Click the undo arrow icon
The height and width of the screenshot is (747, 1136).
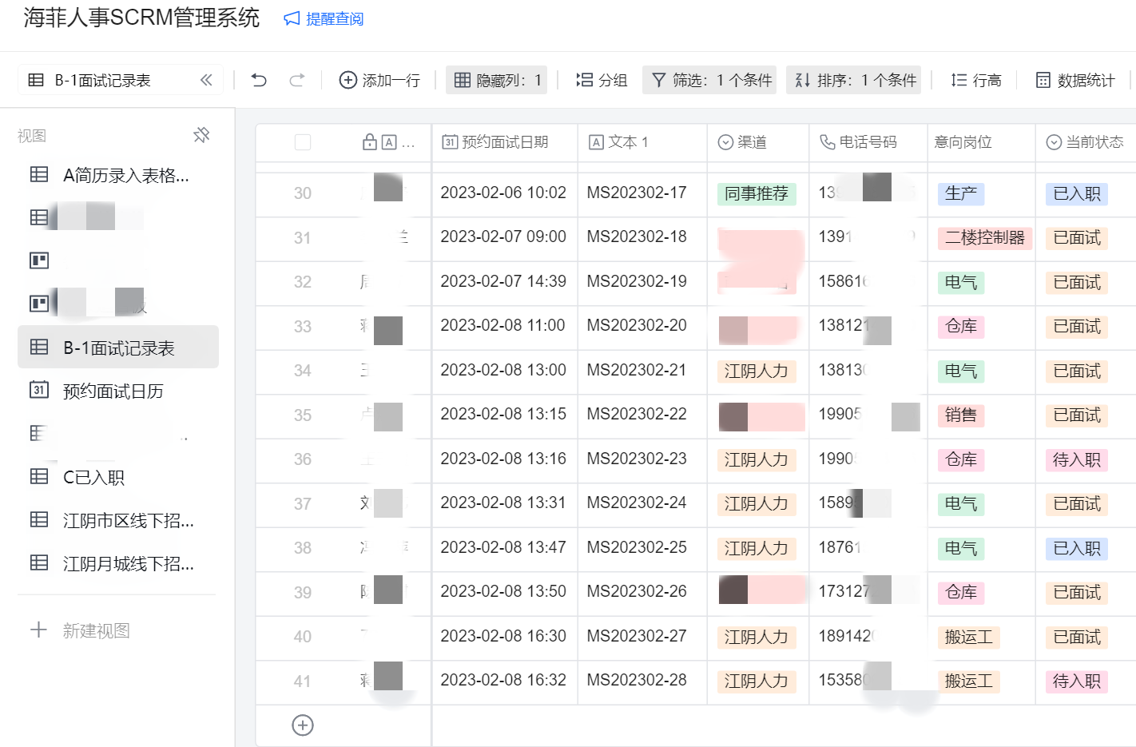click(259, 80)
